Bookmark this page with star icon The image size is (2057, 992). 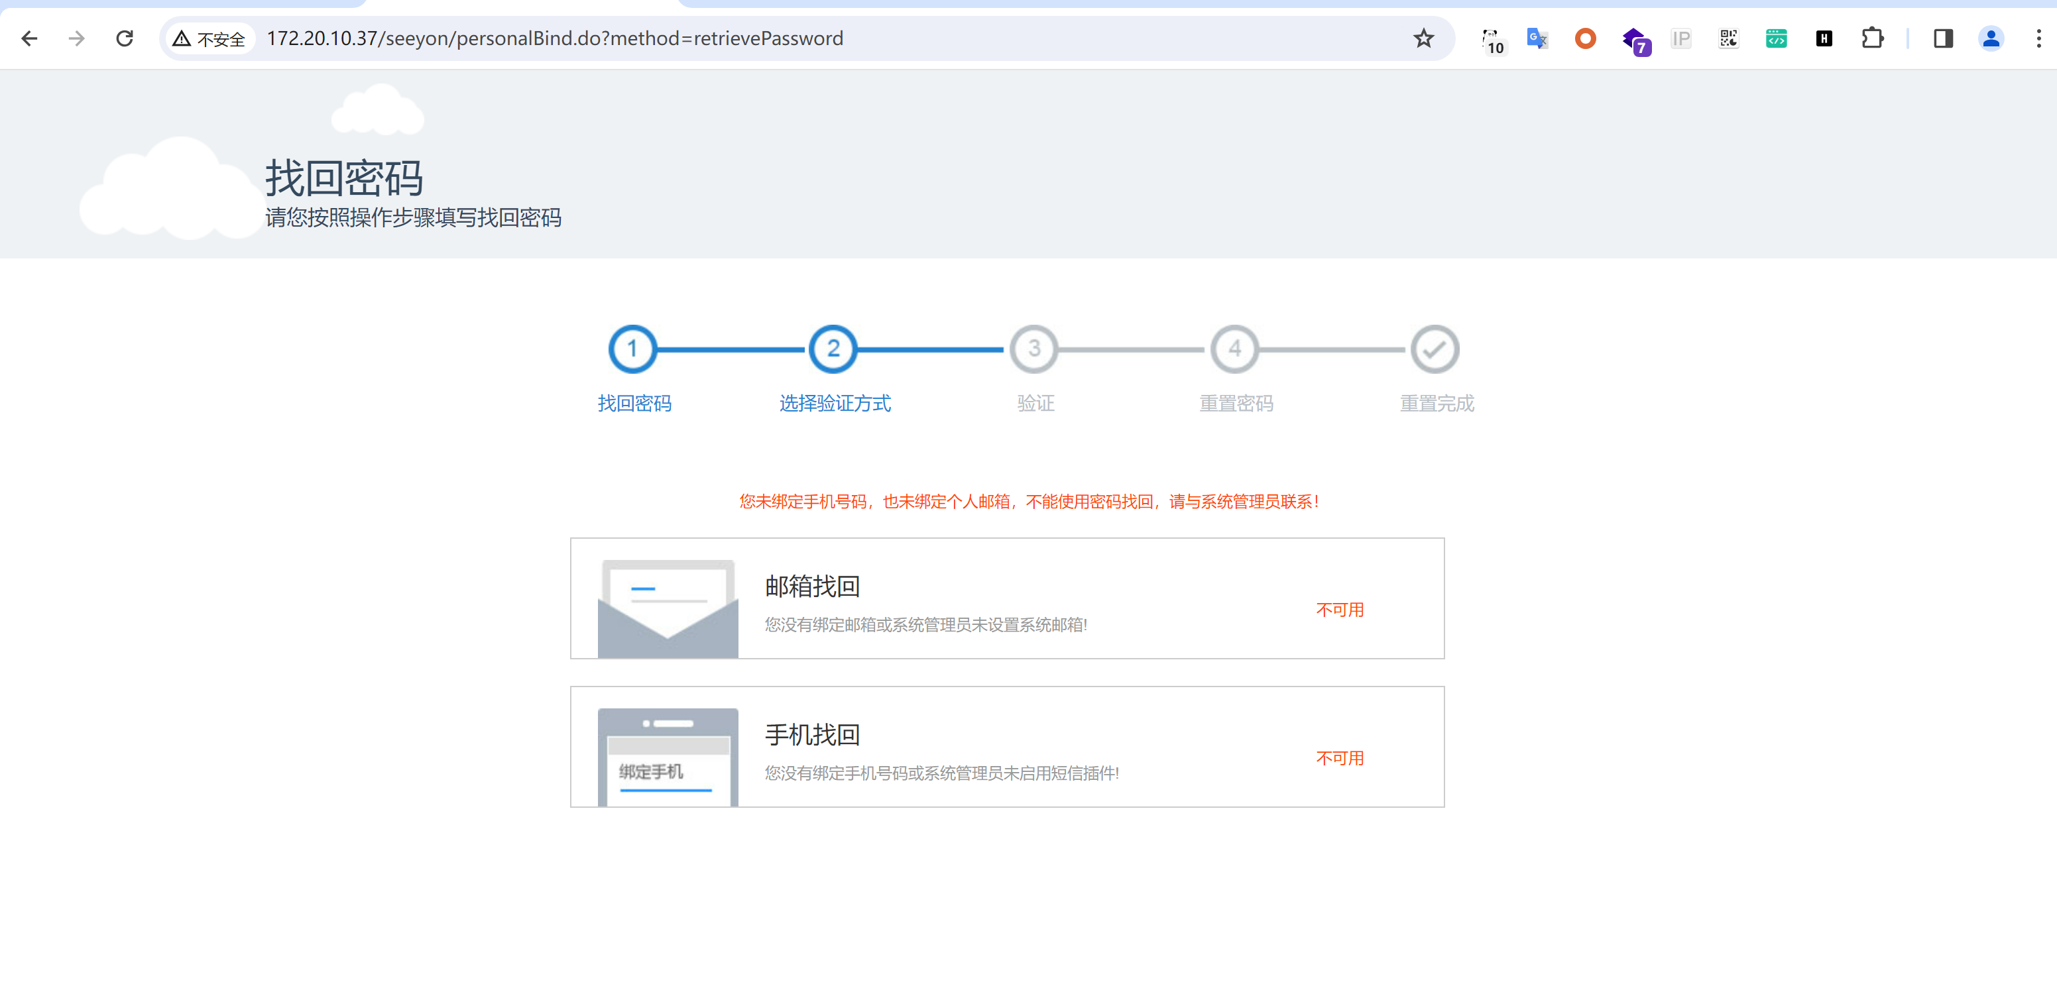point(1423,38)
